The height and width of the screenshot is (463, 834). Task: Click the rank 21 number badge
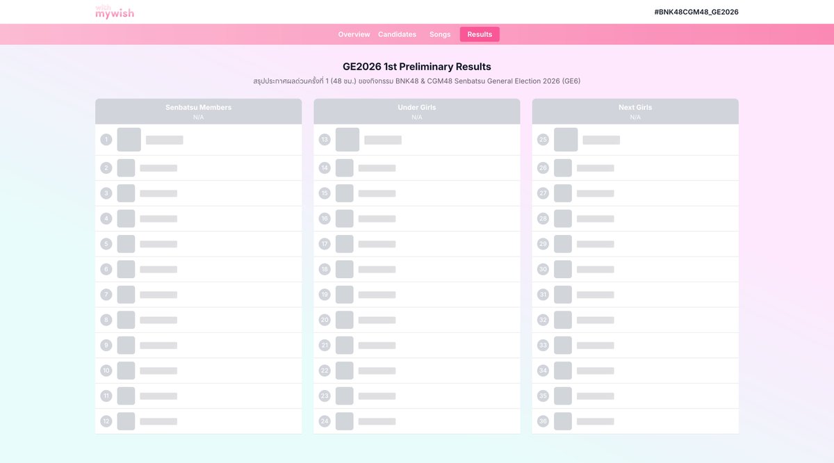[325, 346]
